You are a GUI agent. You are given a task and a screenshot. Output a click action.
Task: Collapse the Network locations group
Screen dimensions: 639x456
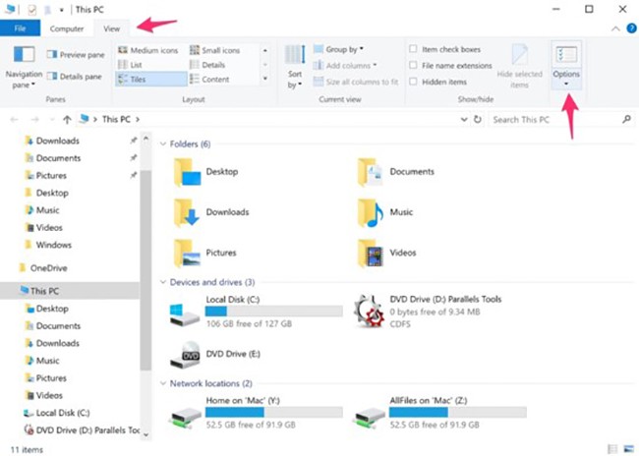pyautogui.click(x=163, y=383)
